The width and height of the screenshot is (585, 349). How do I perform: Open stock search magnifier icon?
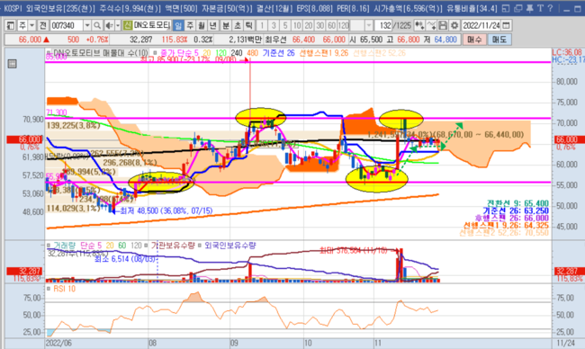coord(97,25)
